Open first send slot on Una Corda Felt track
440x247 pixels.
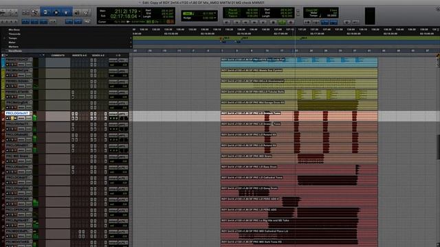(91, 60)
